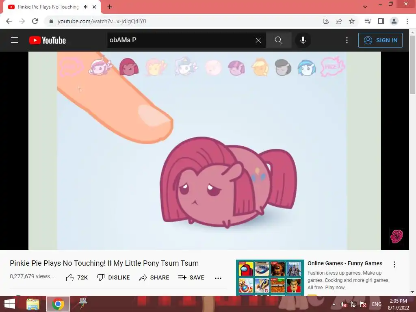The width and height of the screenshot is (416, 312).
Task: Go to YouTube home via logo
Action: tap(48, 40)
